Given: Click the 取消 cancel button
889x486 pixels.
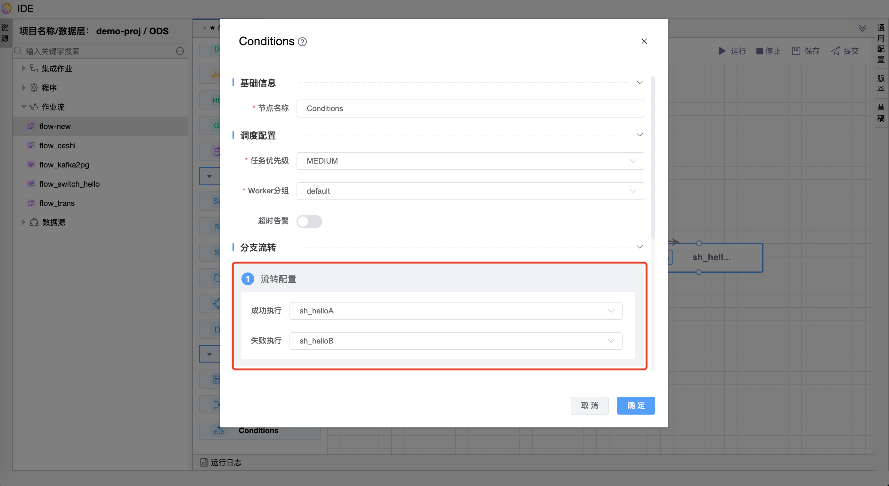Looking at the screenshot, I should pyautogui.click(x=589, y=405).
